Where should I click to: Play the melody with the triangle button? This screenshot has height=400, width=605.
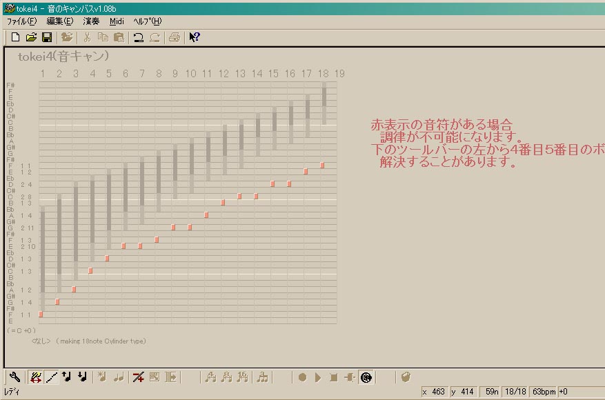[x=318, y=377]
